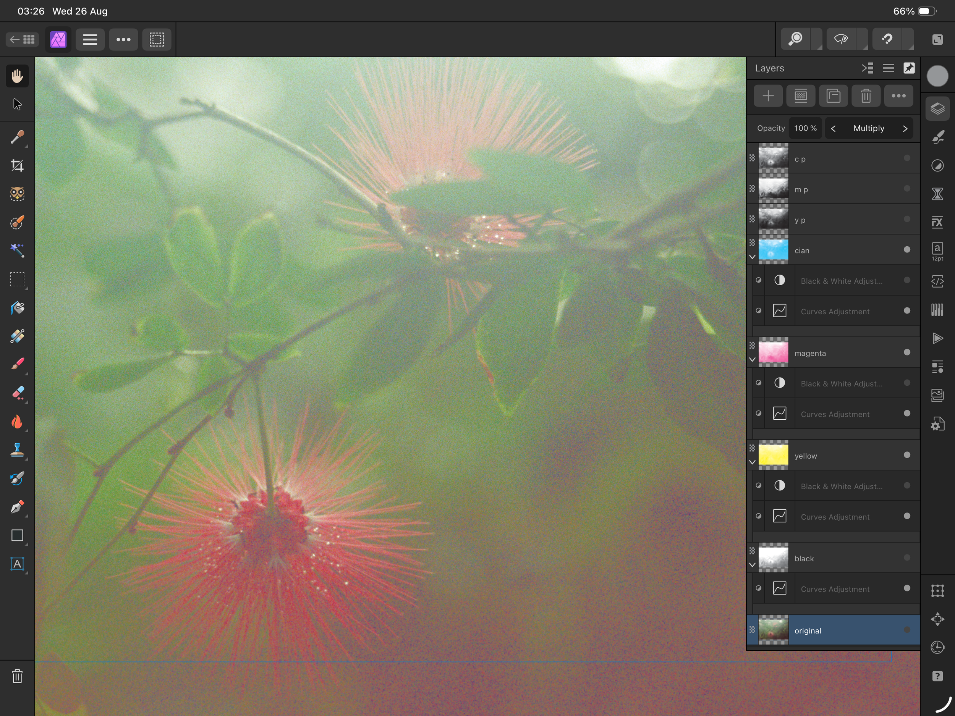Toggle visibility of the c p layer

907,158
